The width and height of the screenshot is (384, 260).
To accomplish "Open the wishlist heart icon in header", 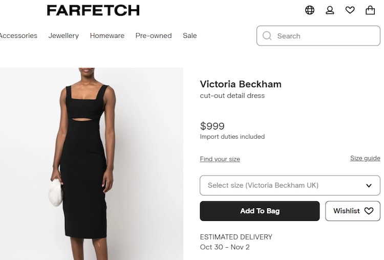I will pyautogui.click(x=350, y=10).
